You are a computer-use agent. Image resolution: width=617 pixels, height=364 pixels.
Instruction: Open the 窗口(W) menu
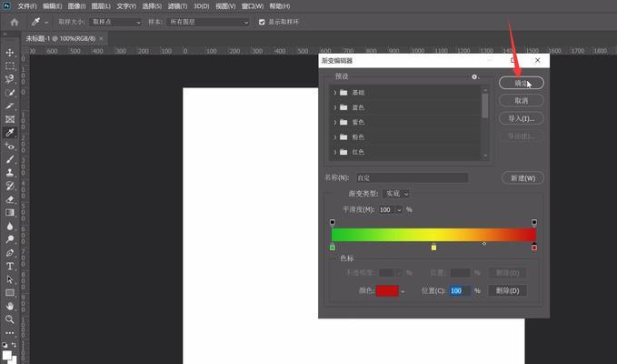pos(253,6)
